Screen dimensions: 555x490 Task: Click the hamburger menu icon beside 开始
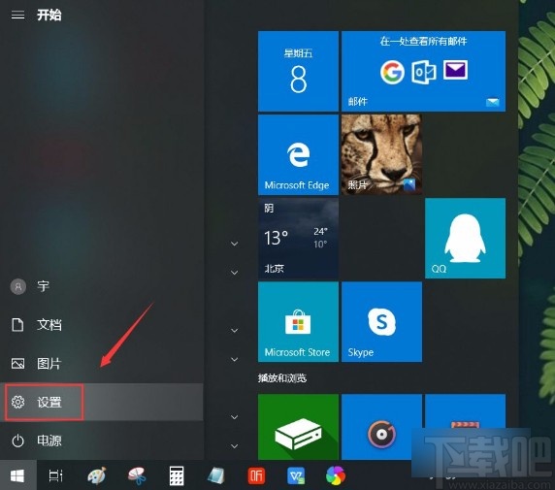(x=17, y=15)
